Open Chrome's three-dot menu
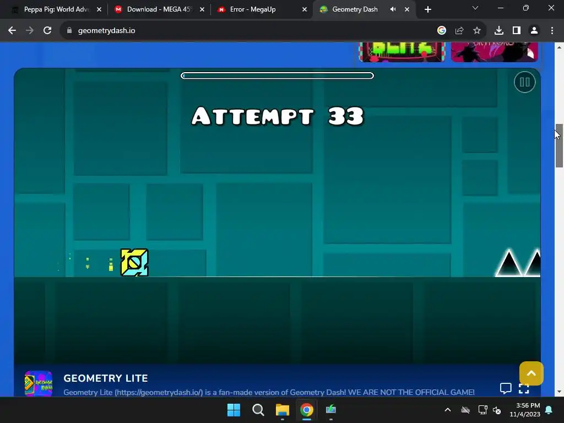564x423 pixels. click(552, 31)
